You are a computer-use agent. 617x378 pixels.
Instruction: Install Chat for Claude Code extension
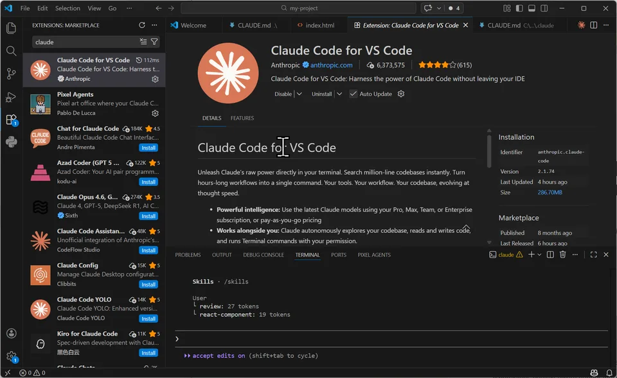click(x=148, y=148)
